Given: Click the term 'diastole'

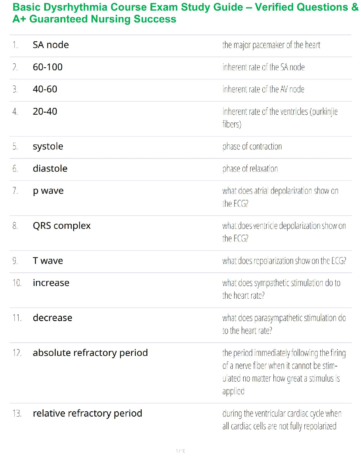Looking at the screenshot, I should click(50, 168).
